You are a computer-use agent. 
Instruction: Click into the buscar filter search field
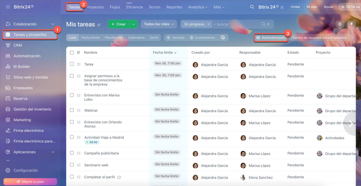(235, 24)
